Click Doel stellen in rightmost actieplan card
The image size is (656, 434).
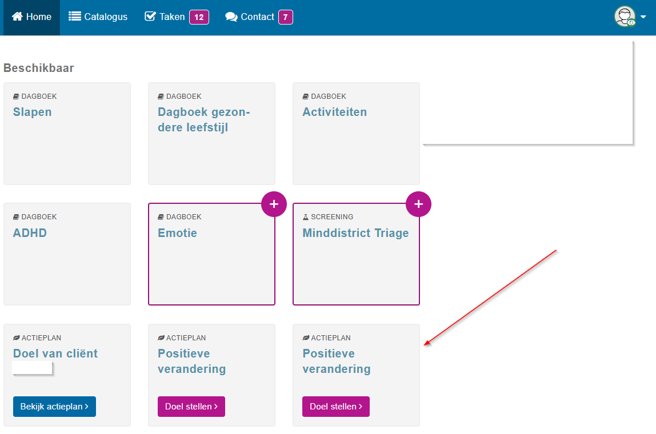336,407
